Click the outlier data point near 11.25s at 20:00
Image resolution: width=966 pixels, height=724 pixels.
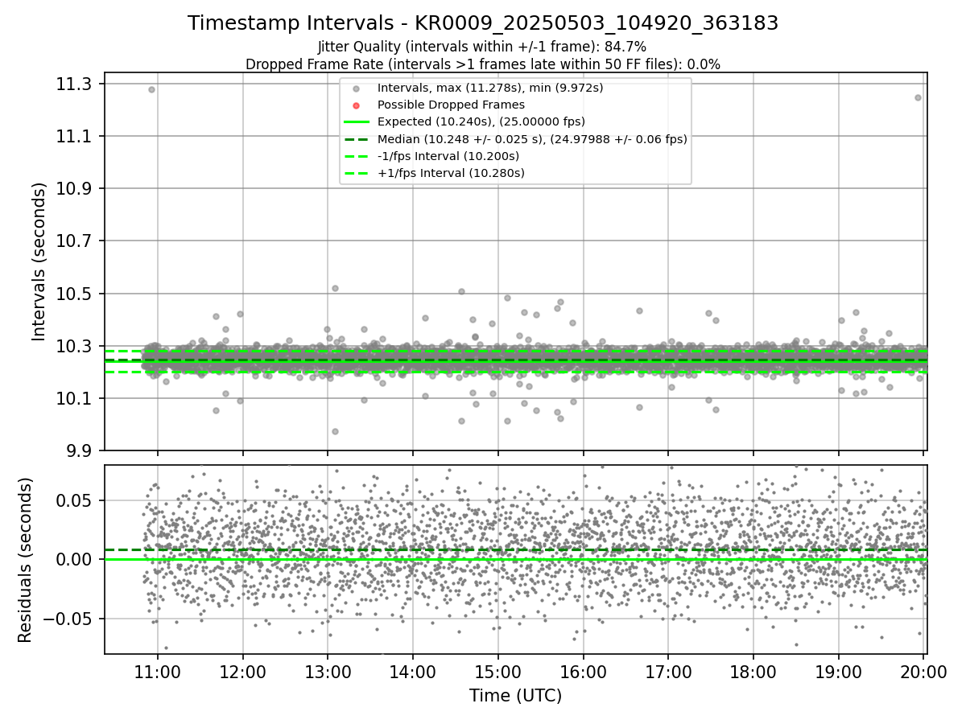pyautogui.click(x=918, y=97)
